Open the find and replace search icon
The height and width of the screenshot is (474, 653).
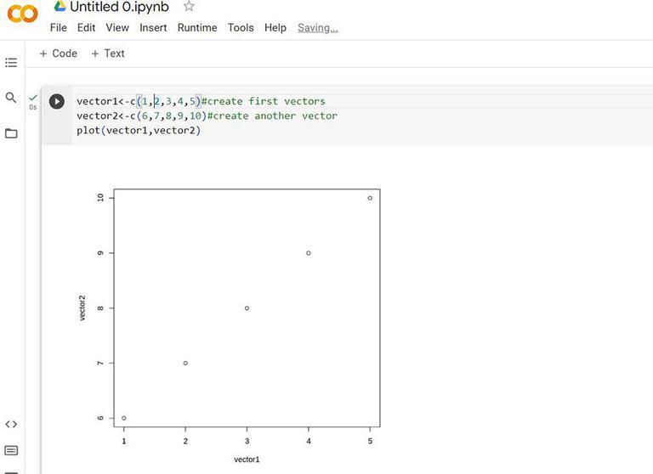pos(11,99)
